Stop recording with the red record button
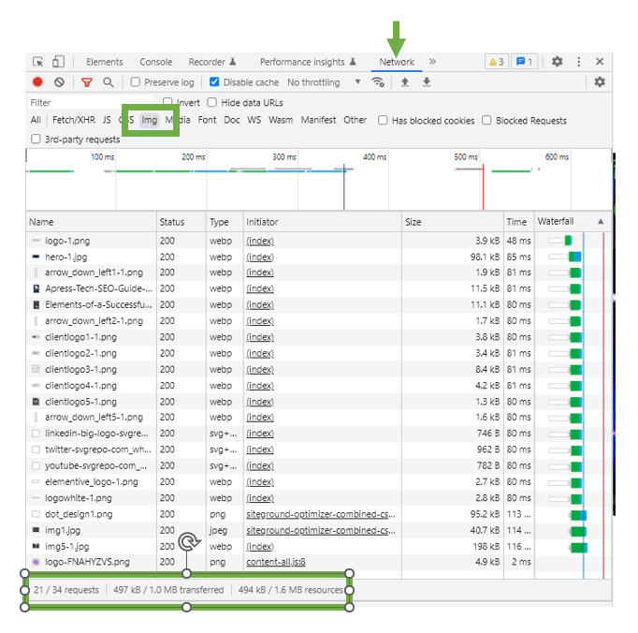 [37, 82]
